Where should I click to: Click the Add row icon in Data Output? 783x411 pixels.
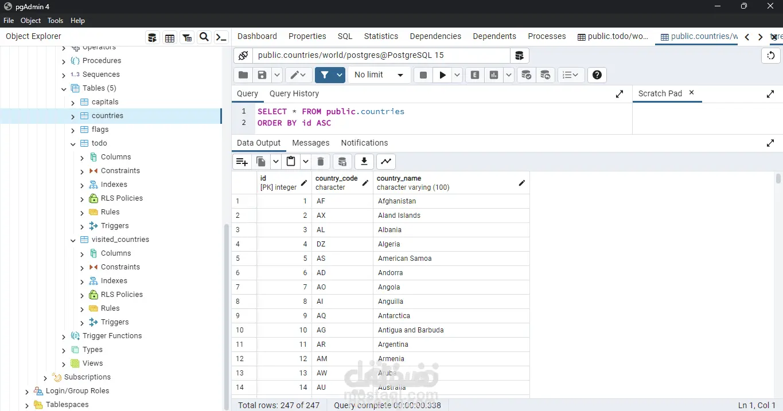tap(242, 162)
